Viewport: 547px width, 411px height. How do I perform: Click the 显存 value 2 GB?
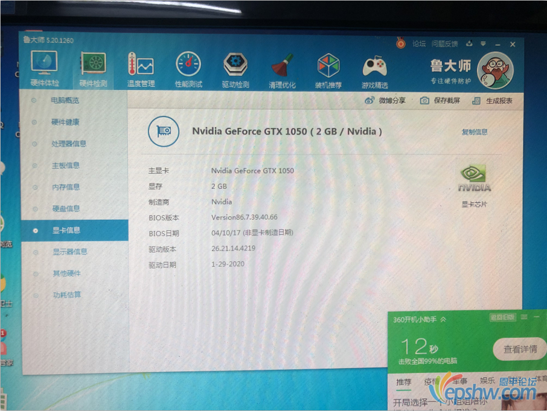[x=219, y=186]
